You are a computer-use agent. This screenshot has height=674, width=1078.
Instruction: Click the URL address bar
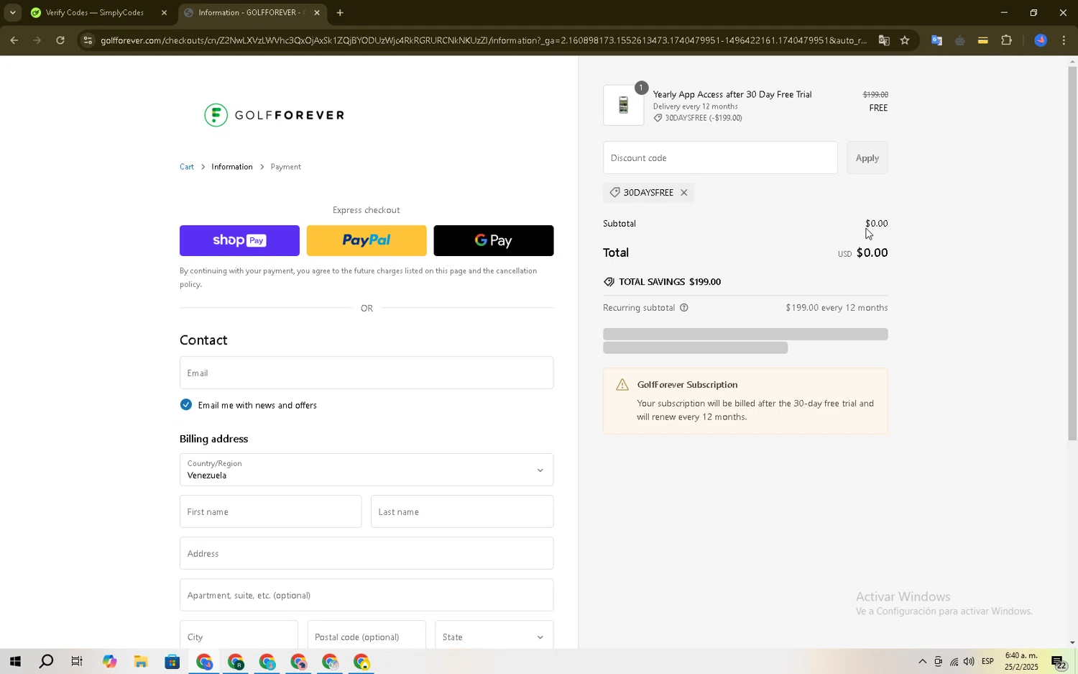483,40
